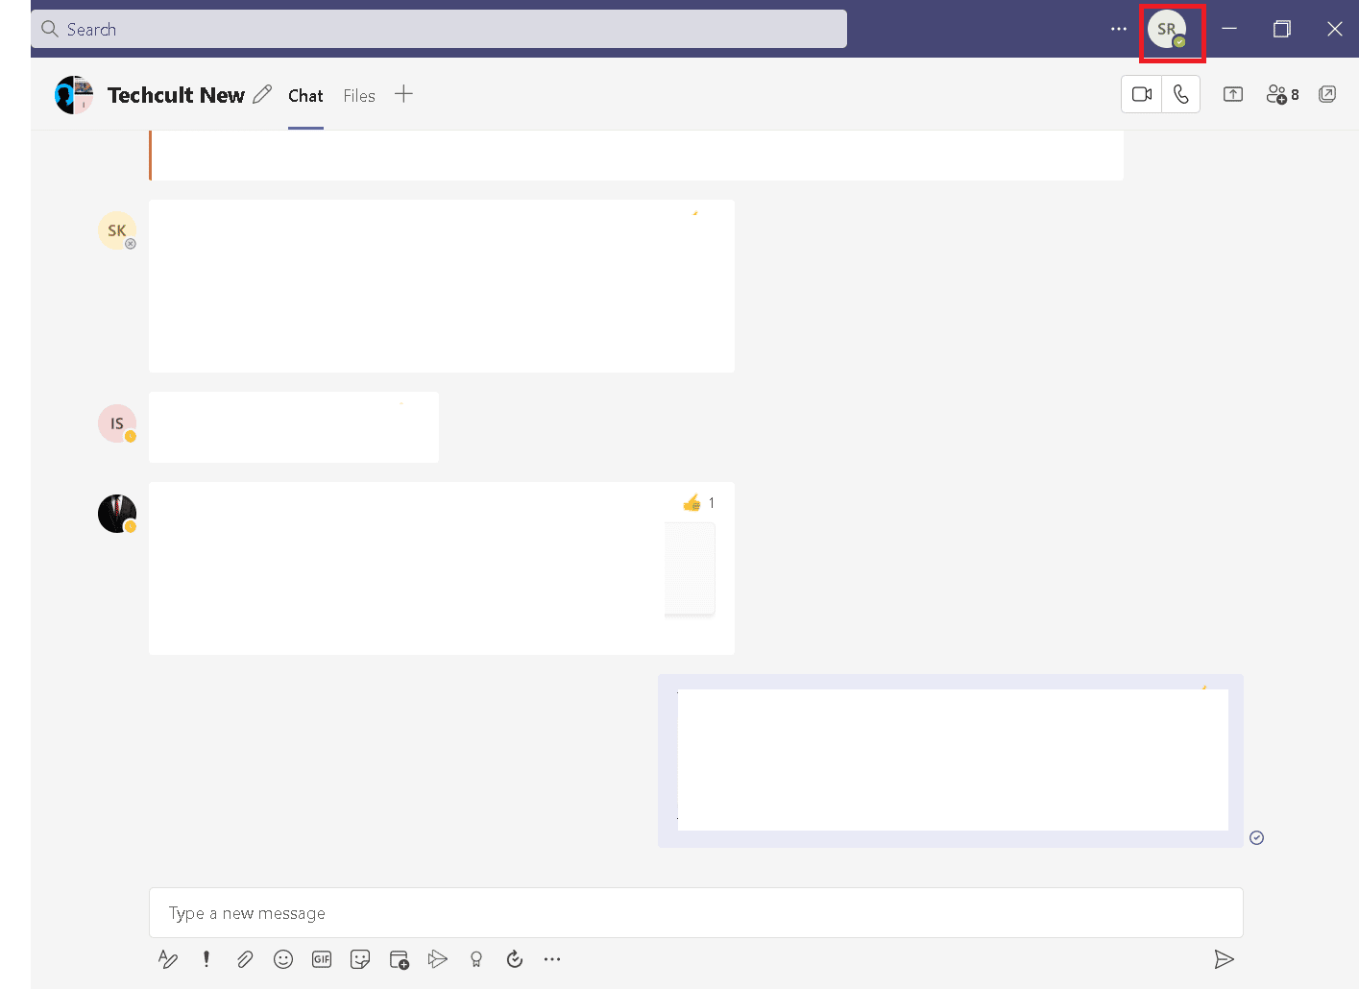Viewport: 1359px width, 989px height.
Task: Switch to the Chat tab
Action: [305, 96]
